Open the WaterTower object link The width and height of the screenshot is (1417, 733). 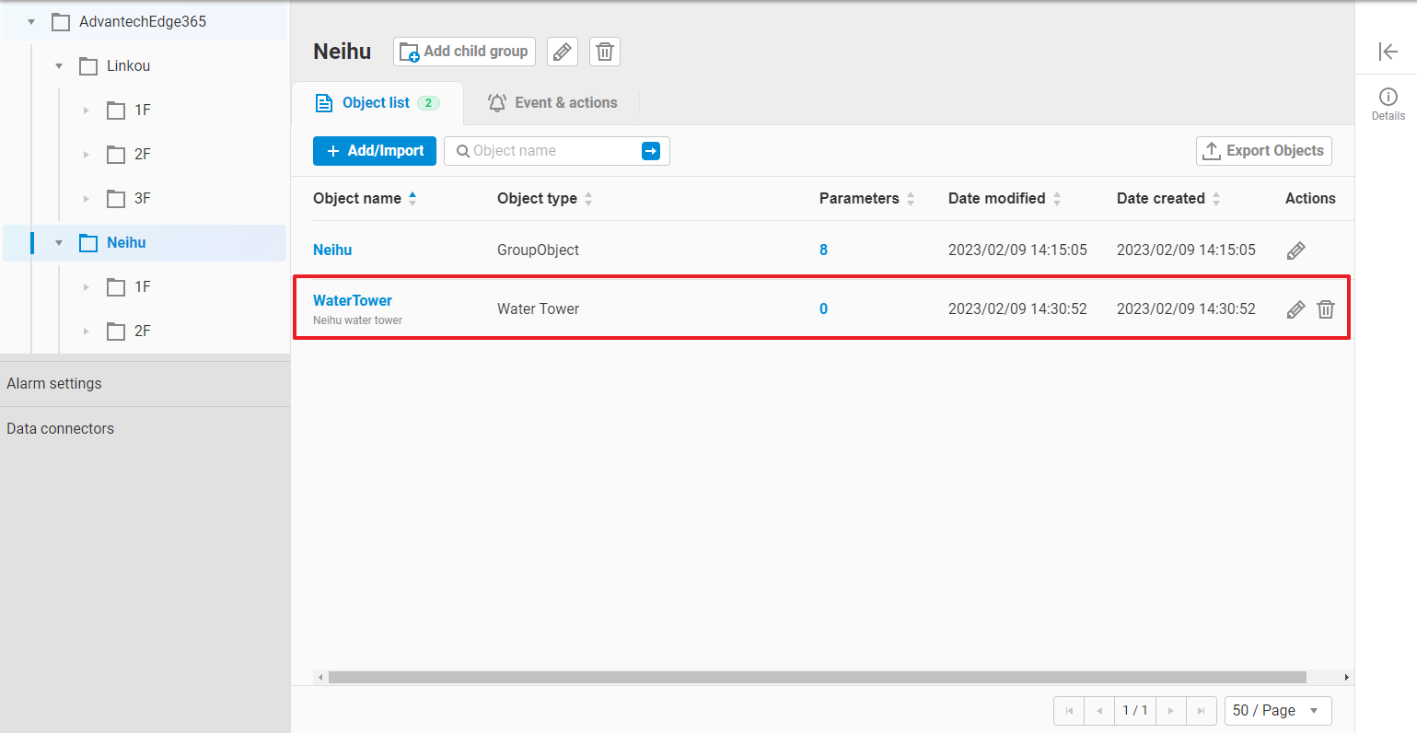(353, 301)
